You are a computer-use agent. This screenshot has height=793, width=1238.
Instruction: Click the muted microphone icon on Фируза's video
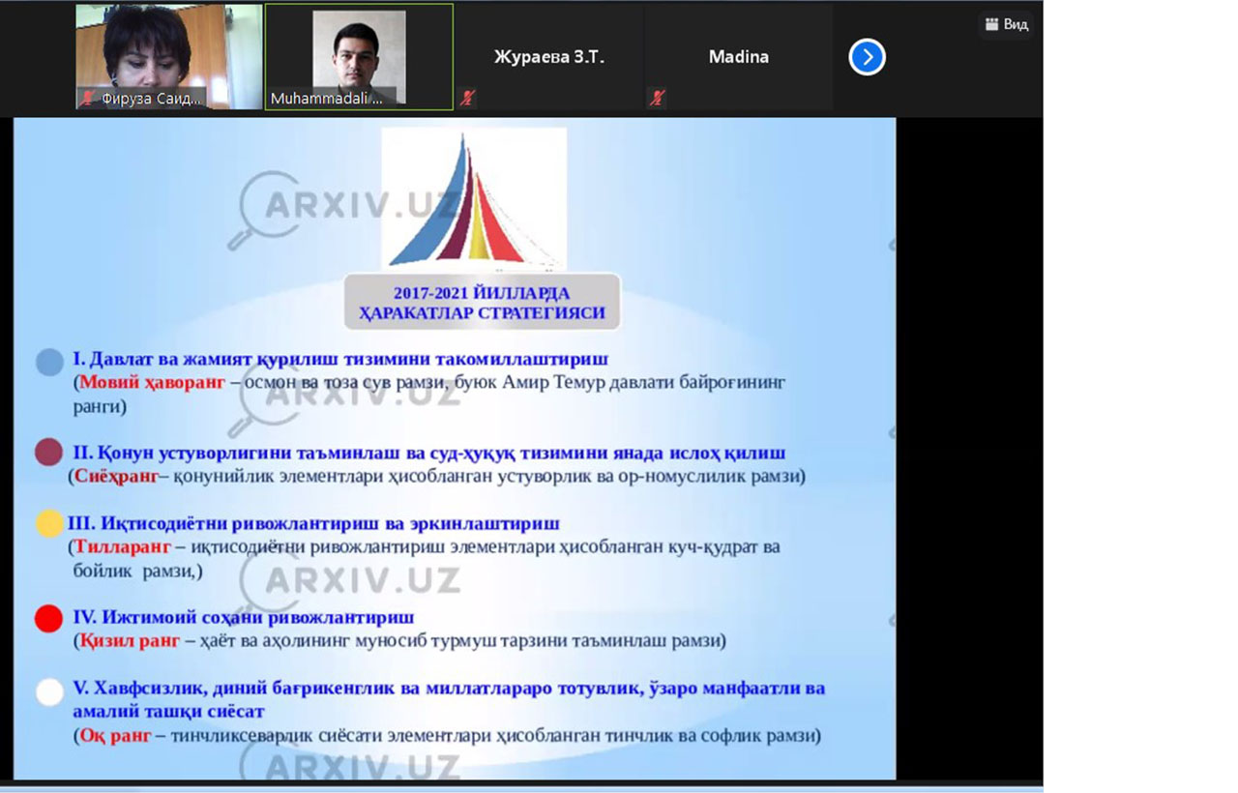pos(87,98)
